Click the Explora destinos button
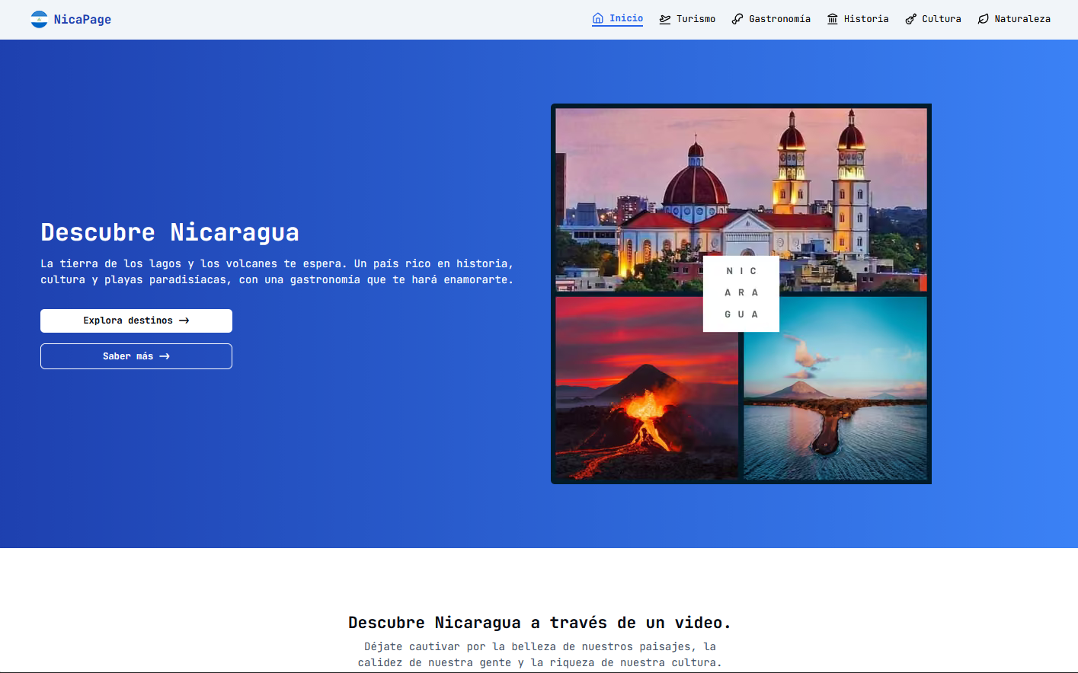The width and height of the screenshot is (1078, 673). tap(136, 321)
